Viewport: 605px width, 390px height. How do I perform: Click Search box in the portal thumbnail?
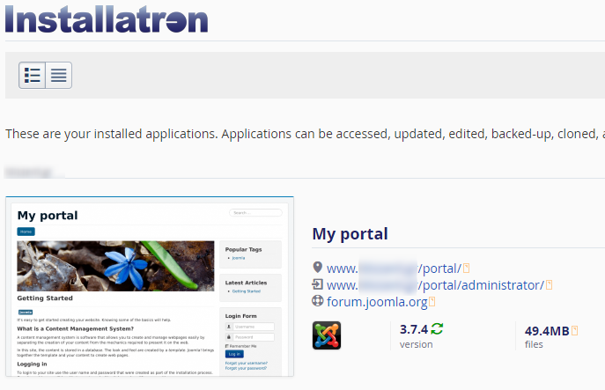pyautogui.click(x=255, y=212)
